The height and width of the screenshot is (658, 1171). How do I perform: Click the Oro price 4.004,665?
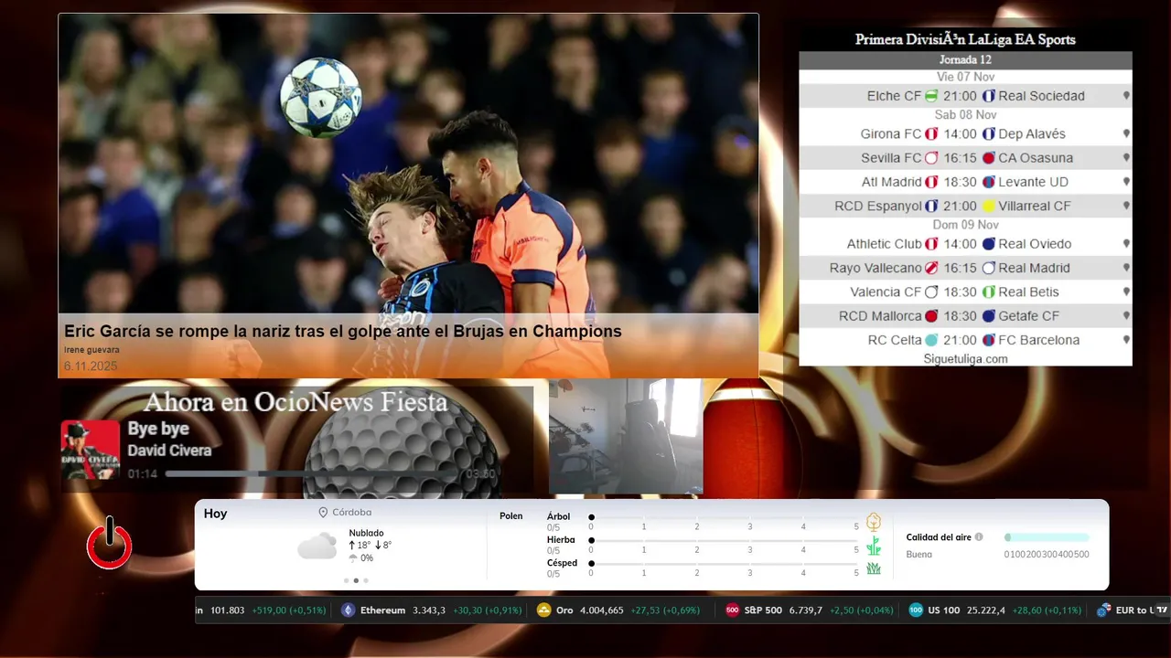coord(602,610)
